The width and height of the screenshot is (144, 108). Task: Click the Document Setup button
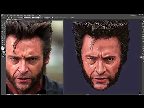[x=59, y=18]
